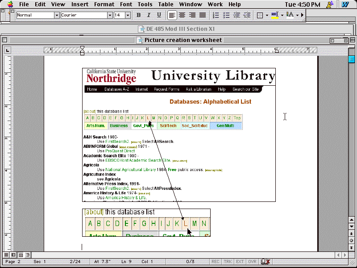Click the vertical scrollbar down arrow

[351, 226]
